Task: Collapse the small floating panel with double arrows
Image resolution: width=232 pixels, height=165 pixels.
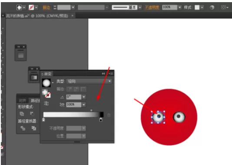Action: (x=19, y=47)
